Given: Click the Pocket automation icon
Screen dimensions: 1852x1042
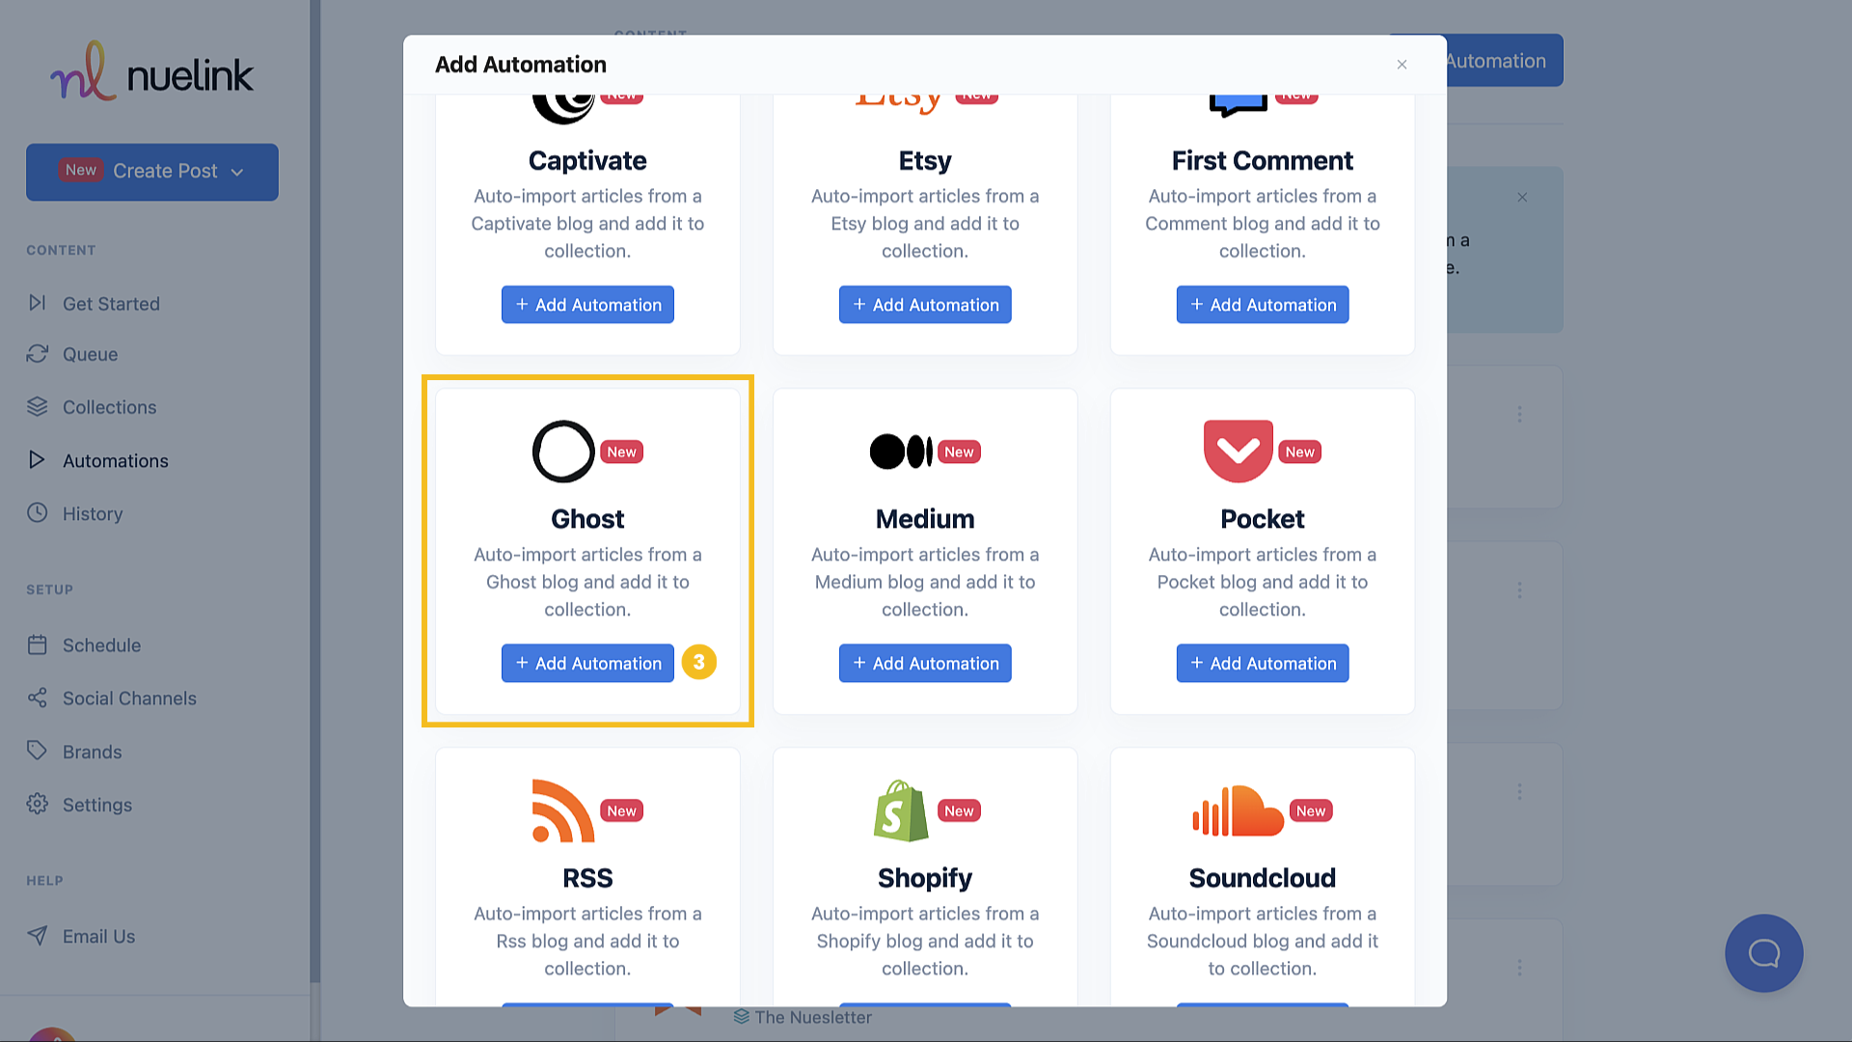Looking at the screenshot, I should 1238,451.
